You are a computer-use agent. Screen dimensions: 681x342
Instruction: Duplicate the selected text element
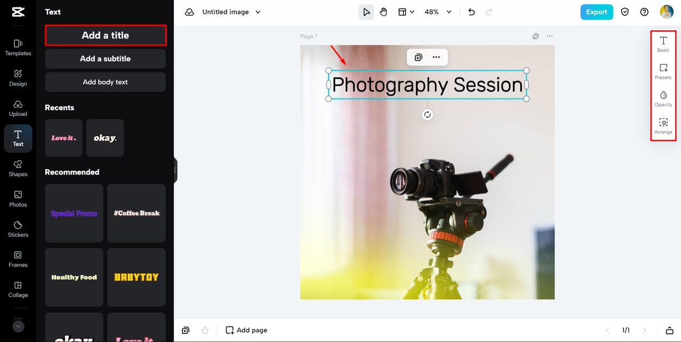pos(418,57)
